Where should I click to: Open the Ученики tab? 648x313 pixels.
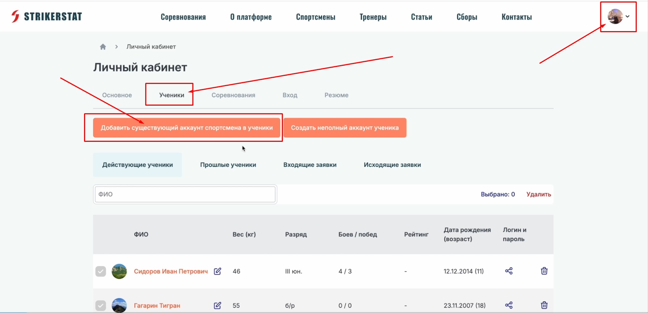click(x=171, y=95)
